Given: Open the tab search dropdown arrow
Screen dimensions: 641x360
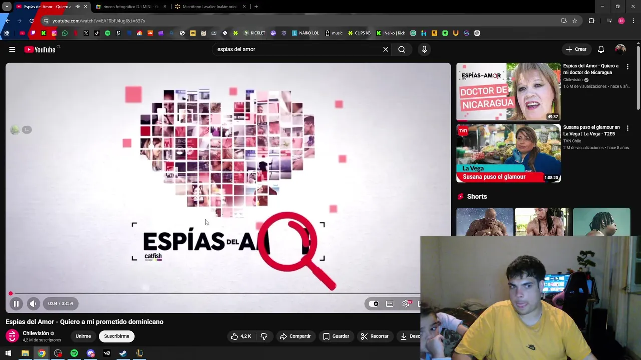Looking at the screenshot, I should (x=7, y=7).
